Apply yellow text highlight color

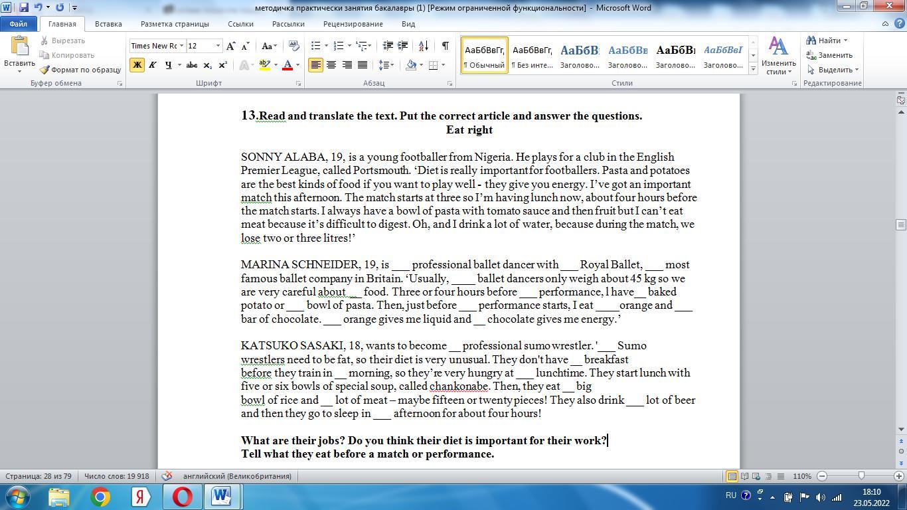(264, 65)
